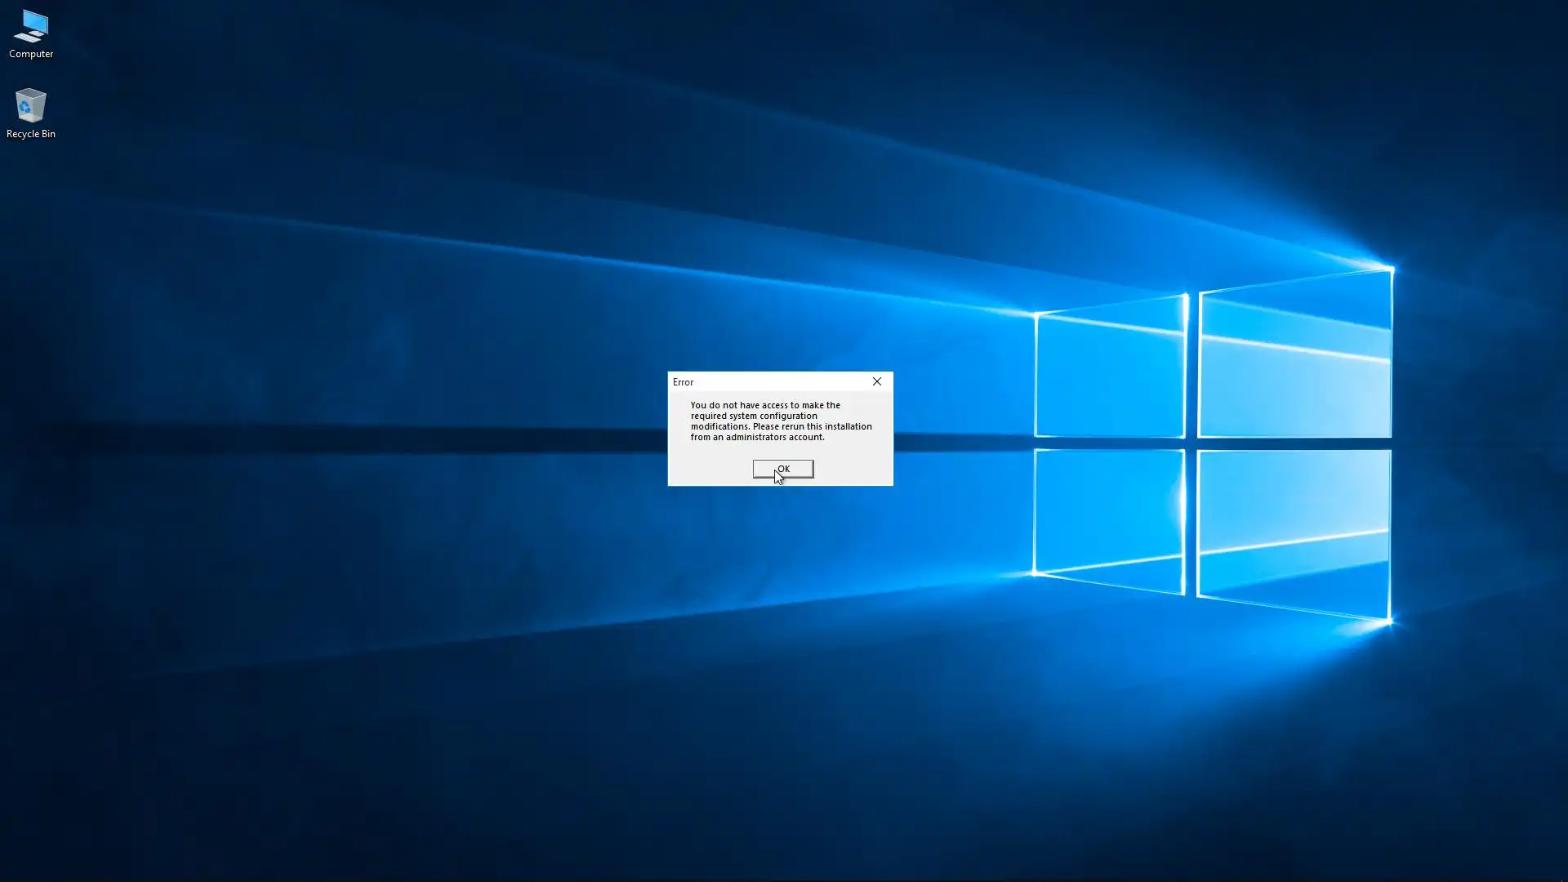
Task: Click the word Error in dialog title
Action: click(x=683, y=382)
